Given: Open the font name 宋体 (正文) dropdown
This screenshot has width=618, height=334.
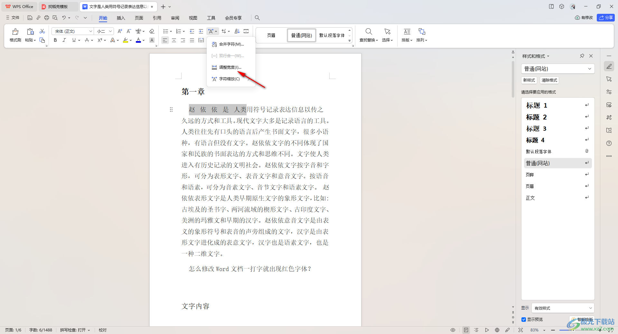Looking at the screenshot, I should (91, 31).
